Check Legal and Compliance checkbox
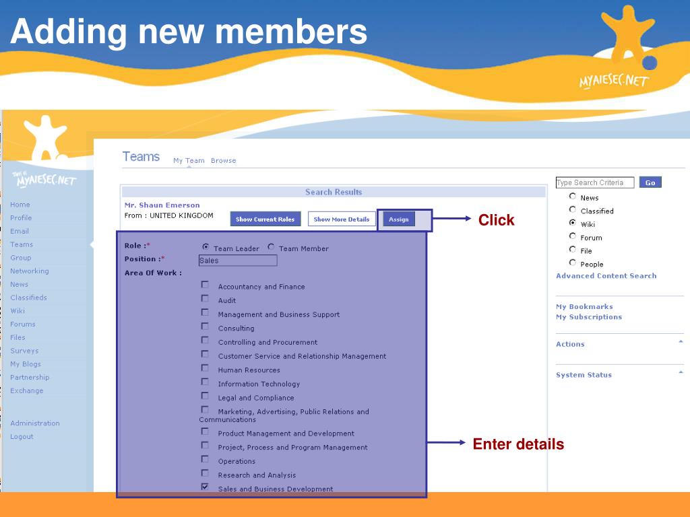The width and height of the screenshot is (690, 517). coord(205,396)
